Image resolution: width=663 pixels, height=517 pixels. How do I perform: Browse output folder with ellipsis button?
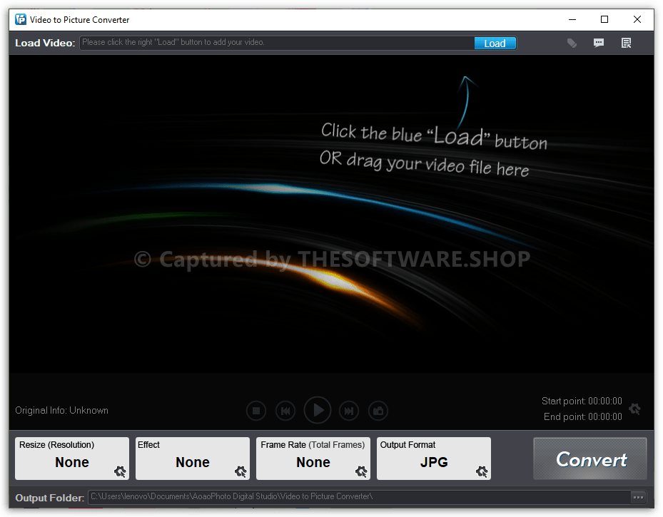pos(639,497)
